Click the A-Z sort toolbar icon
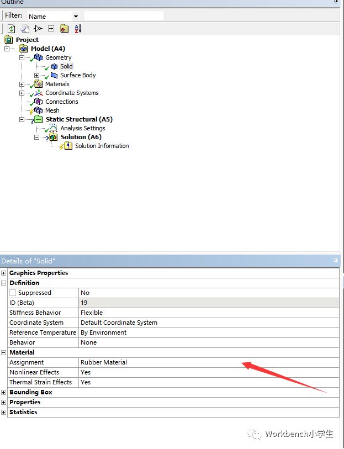Screen dimensions: 344x449 (77, 29)
